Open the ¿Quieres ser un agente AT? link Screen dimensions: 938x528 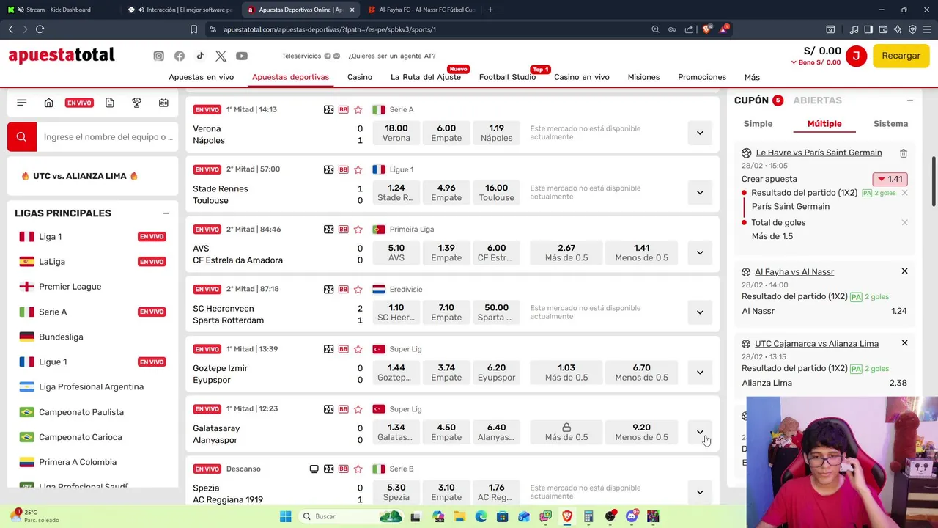coord(391,56)
